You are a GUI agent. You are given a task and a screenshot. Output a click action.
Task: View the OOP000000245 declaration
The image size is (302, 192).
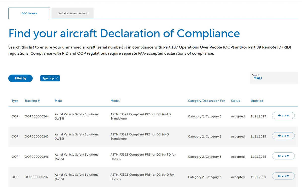(x=283, y=136)
